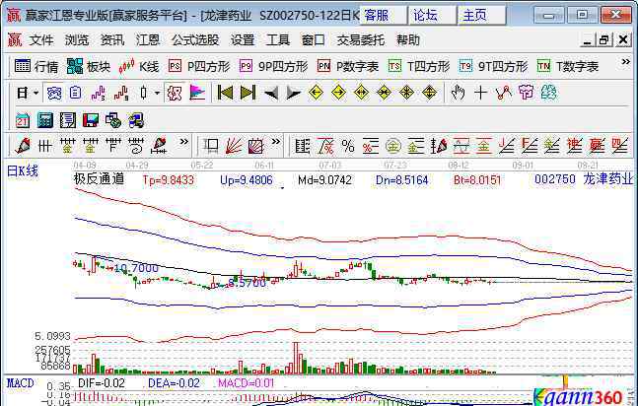Open the 交易委托 menu
Screen dimensions: 638x406
[x=361, y=40]
